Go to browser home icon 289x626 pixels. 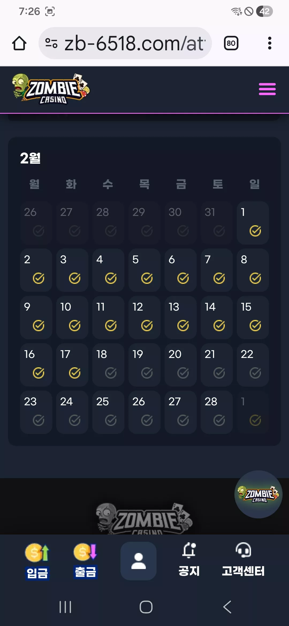pos(19,43)
